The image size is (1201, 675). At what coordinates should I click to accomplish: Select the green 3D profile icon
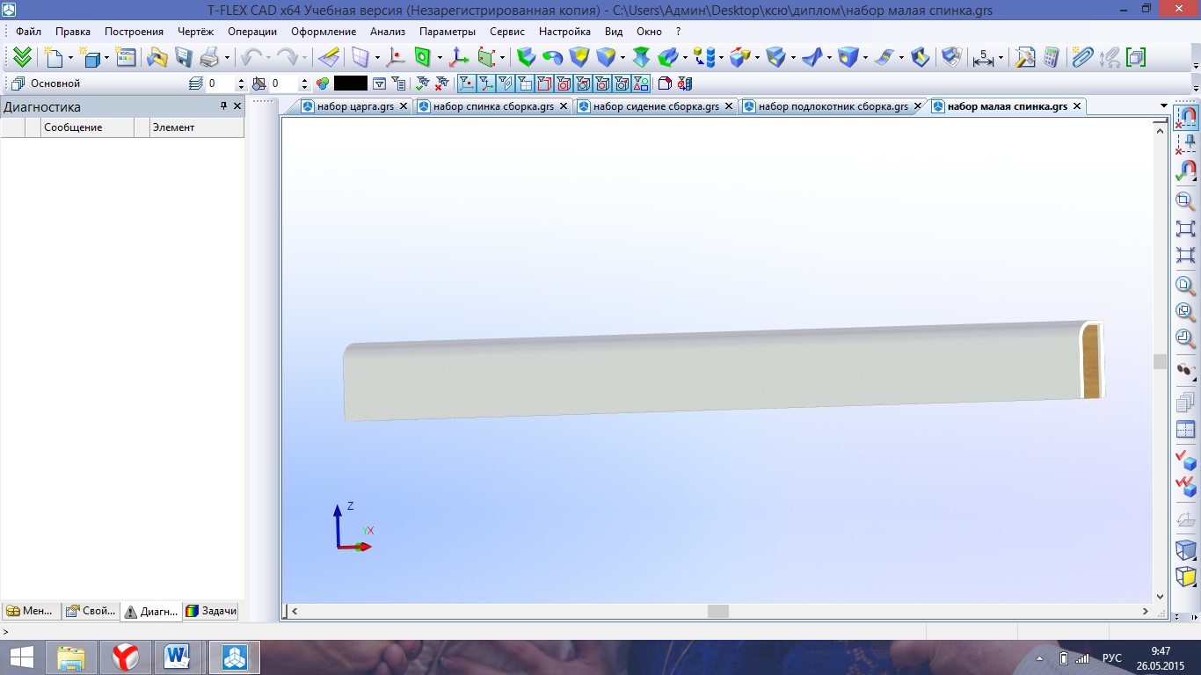[423, 57]
